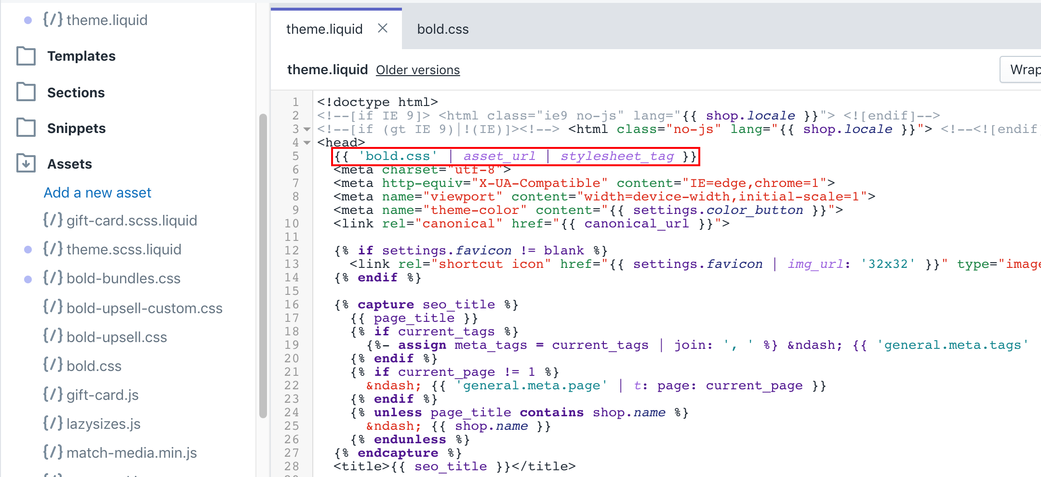Click the canonical link code line
This screenshot has width=1041, height=477.
[x=532, y=224]
